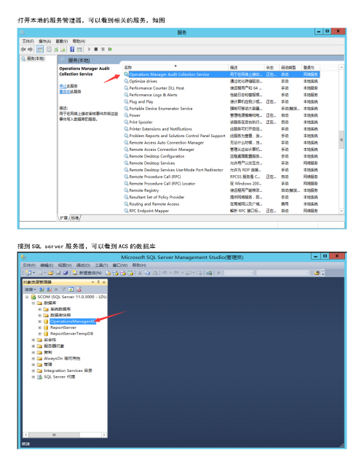Select the RPC Endpoint Mapper service row

click(221, 211)
